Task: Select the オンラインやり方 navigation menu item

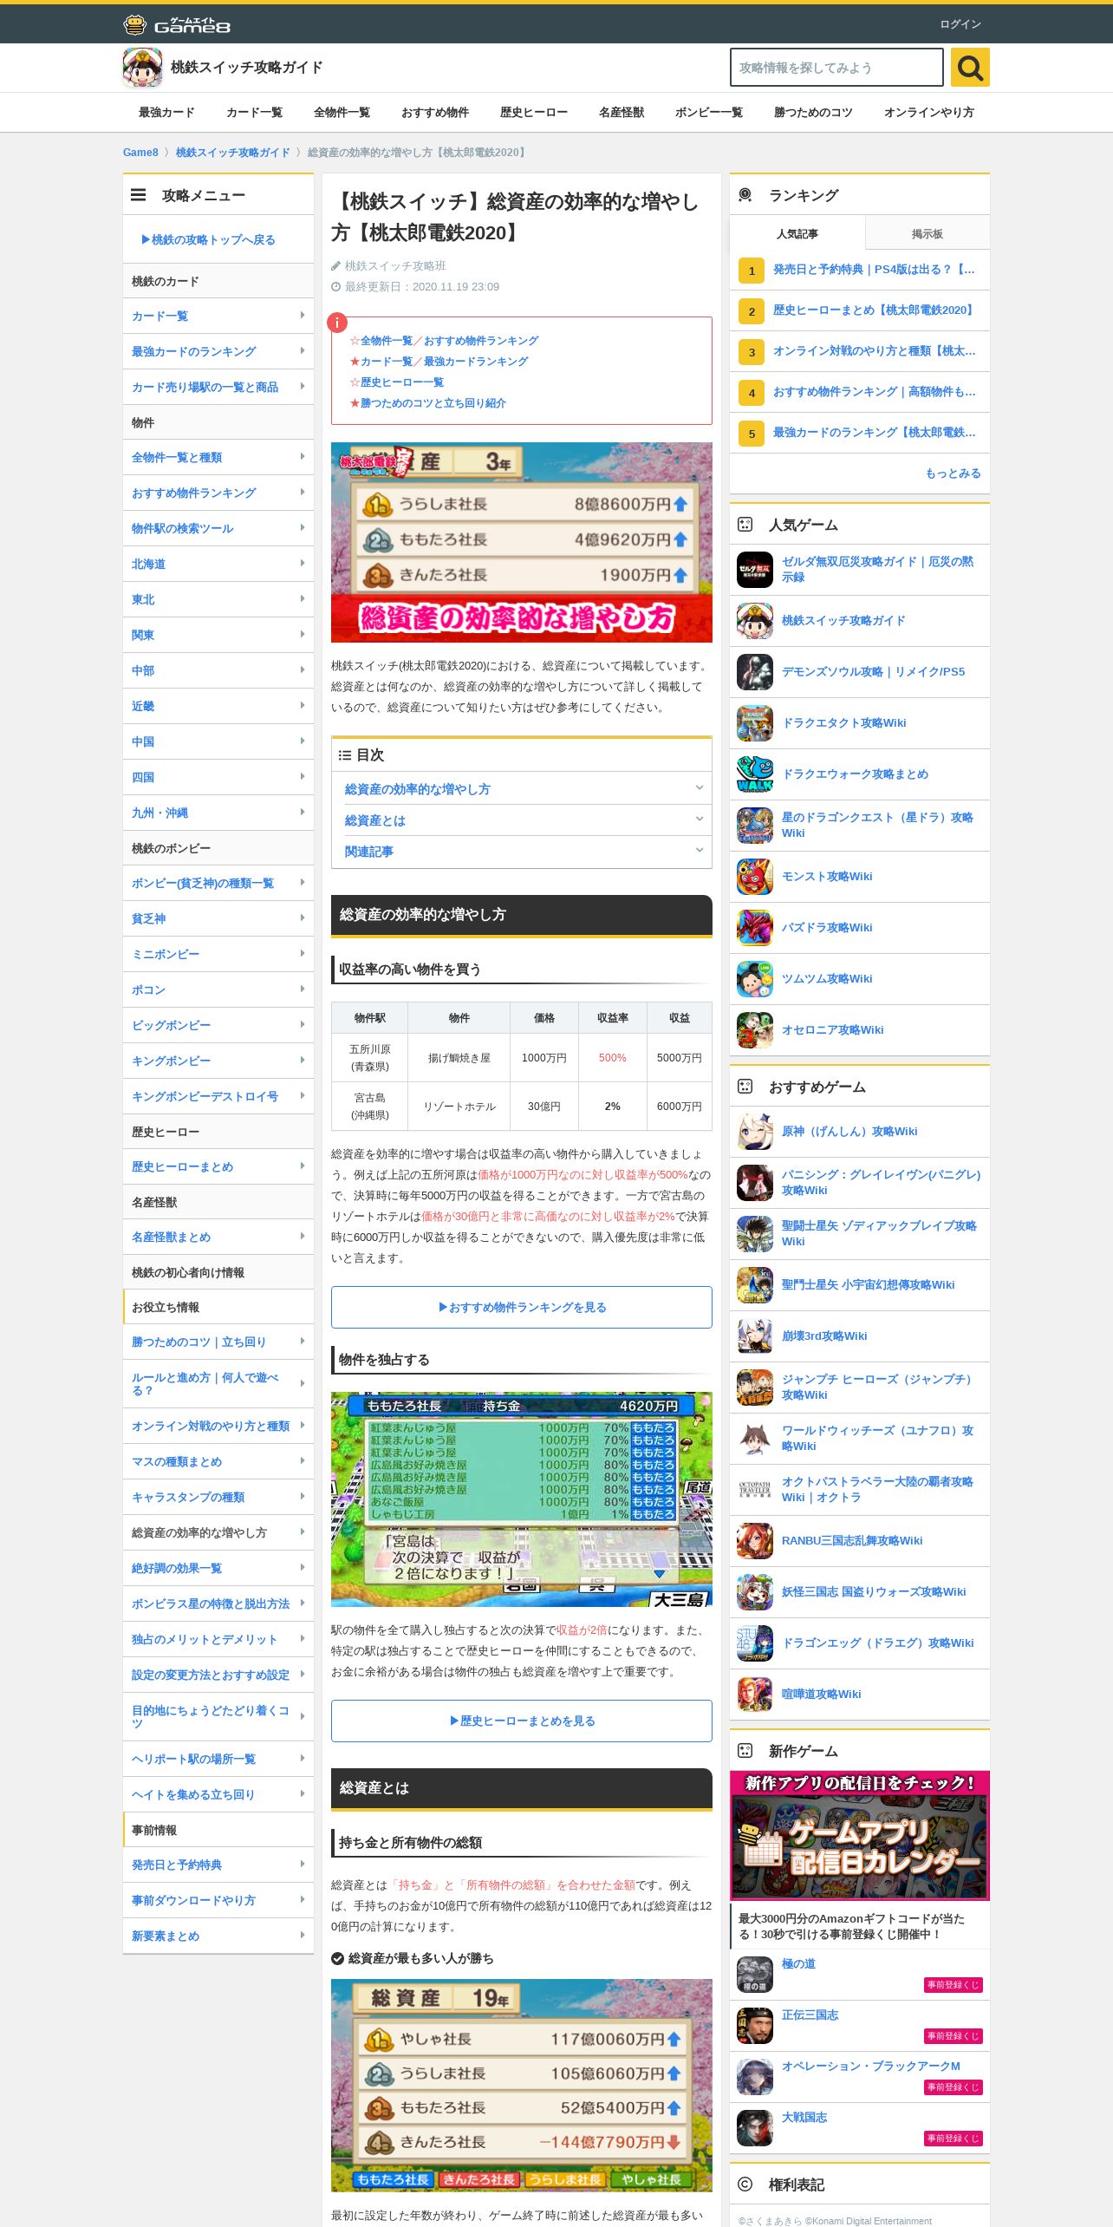Action: (x=929, y=113)
